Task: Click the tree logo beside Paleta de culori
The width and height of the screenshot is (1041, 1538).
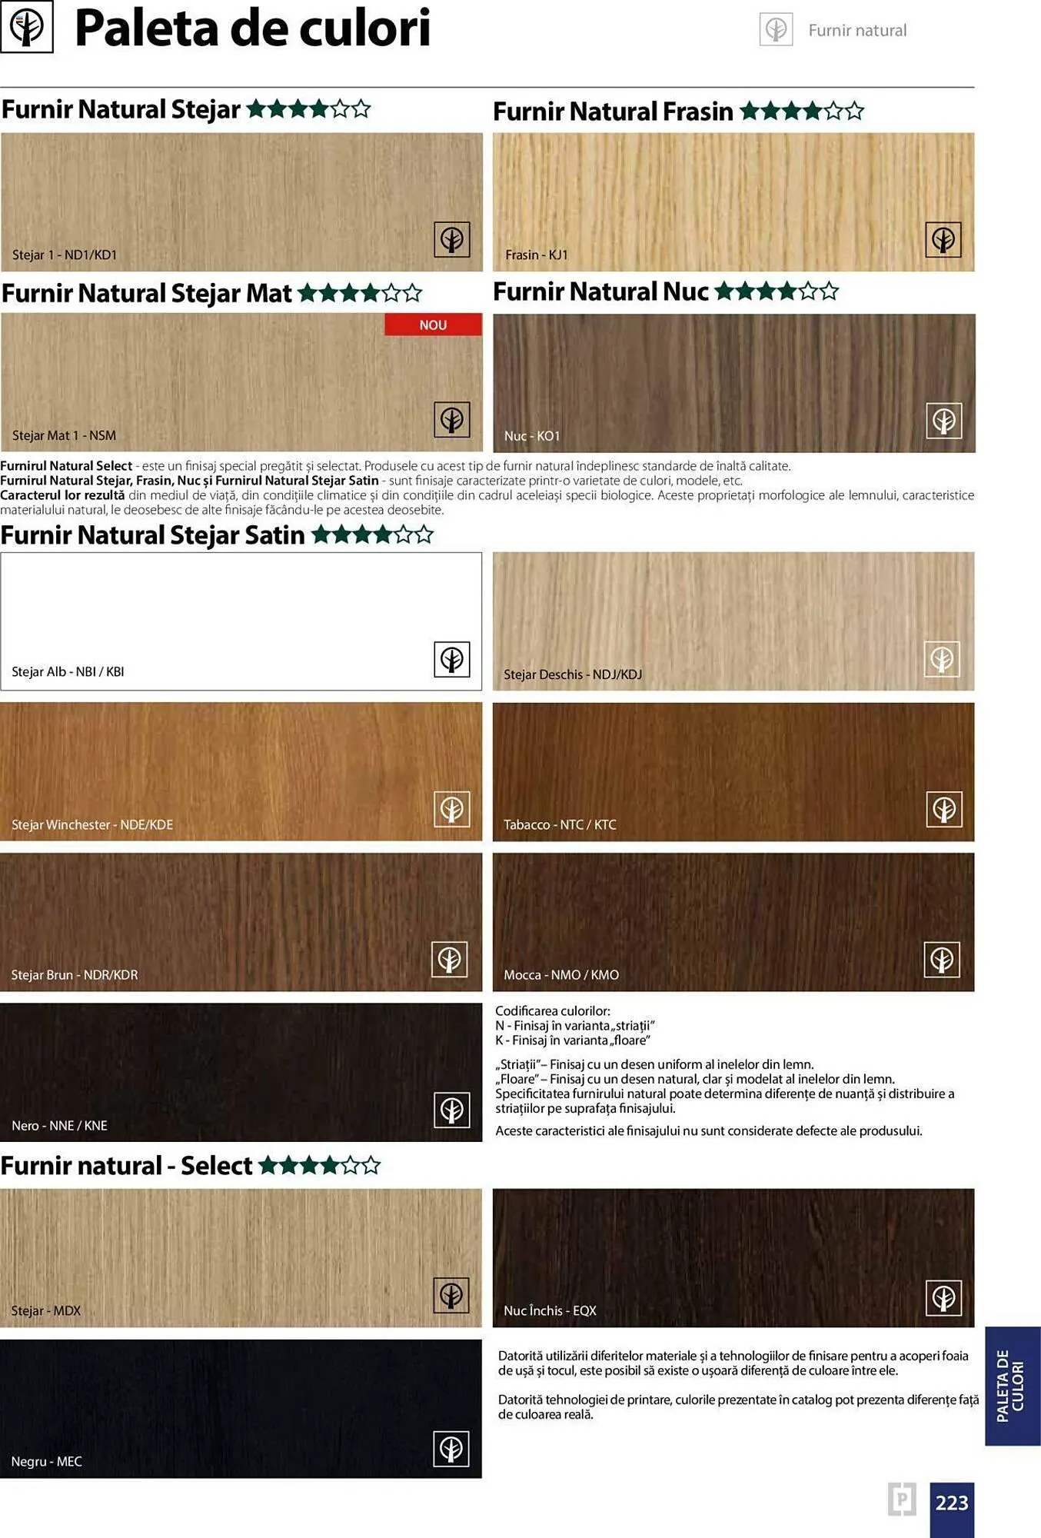Action: pyautogui.click(x=27, y=27)
